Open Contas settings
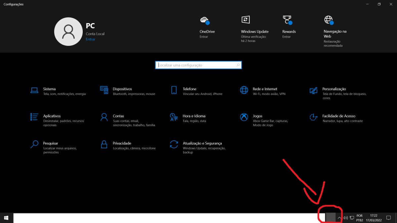 (x=128, y=120)
